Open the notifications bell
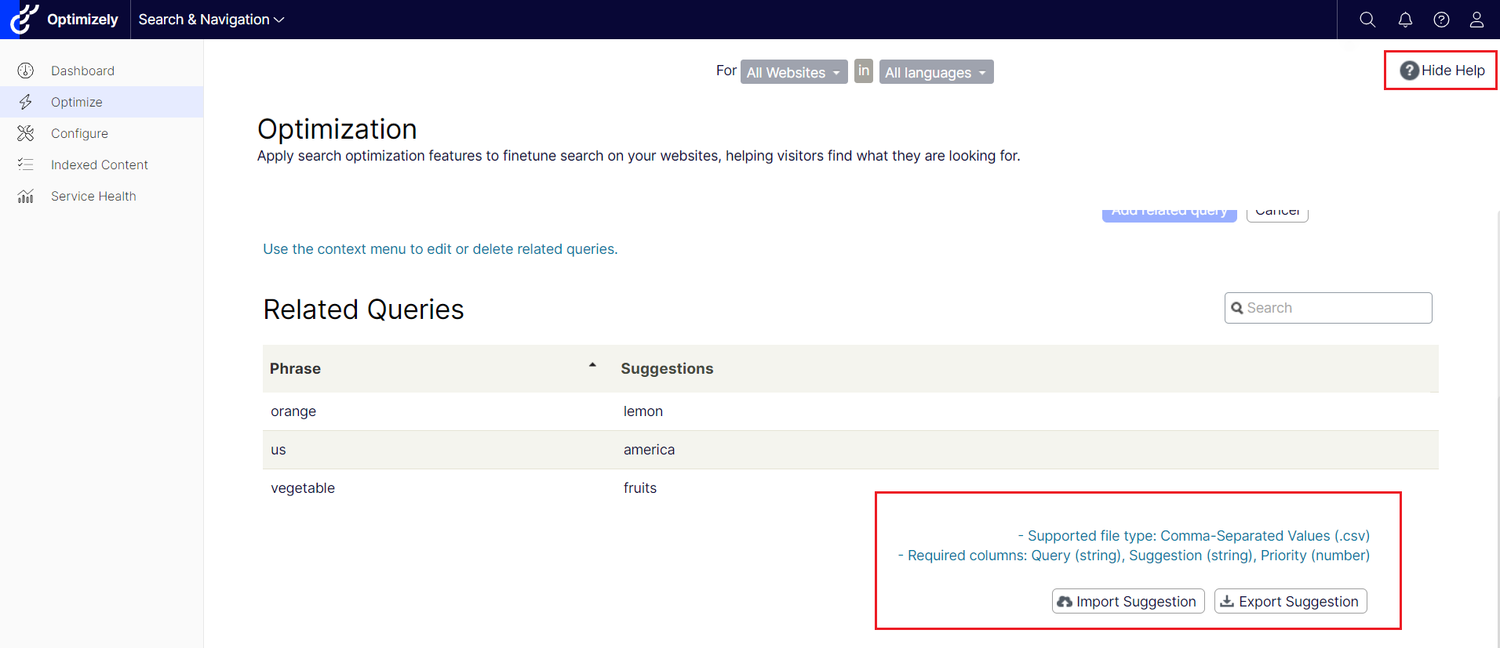 click(1405, 20)
